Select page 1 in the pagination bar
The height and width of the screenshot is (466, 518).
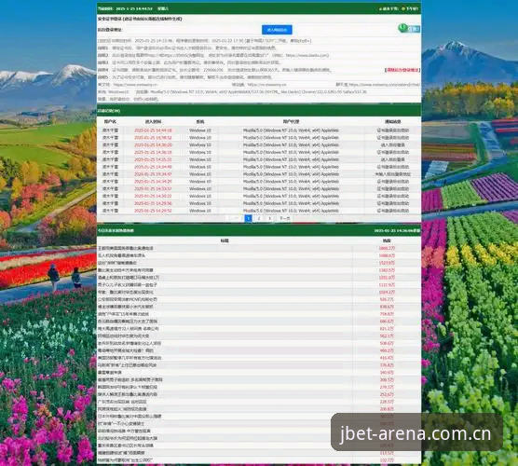tap(248, 218)
